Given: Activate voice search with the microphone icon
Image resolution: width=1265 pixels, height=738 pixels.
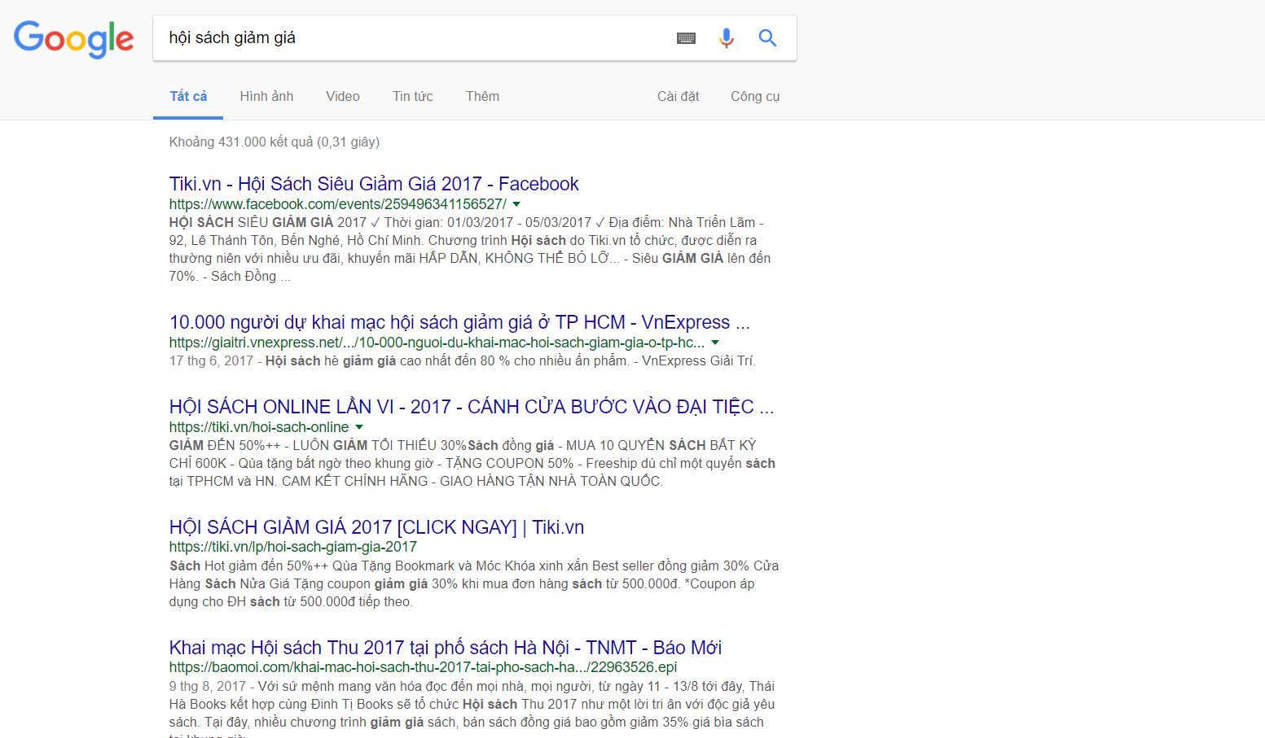Looking at the screenshot, I should pos(726,37).
